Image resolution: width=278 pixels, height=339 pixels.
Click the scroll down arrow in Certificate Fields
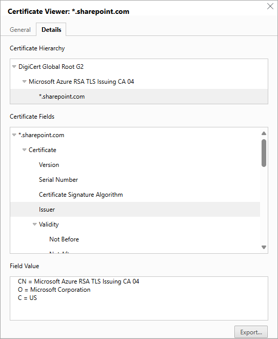(x=264, y=247)
